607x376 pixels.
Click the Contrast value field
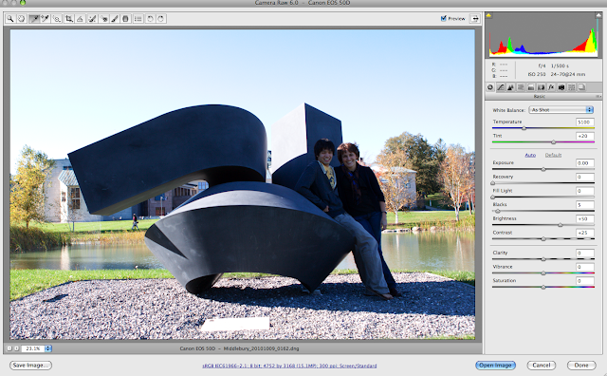point(585,233)
